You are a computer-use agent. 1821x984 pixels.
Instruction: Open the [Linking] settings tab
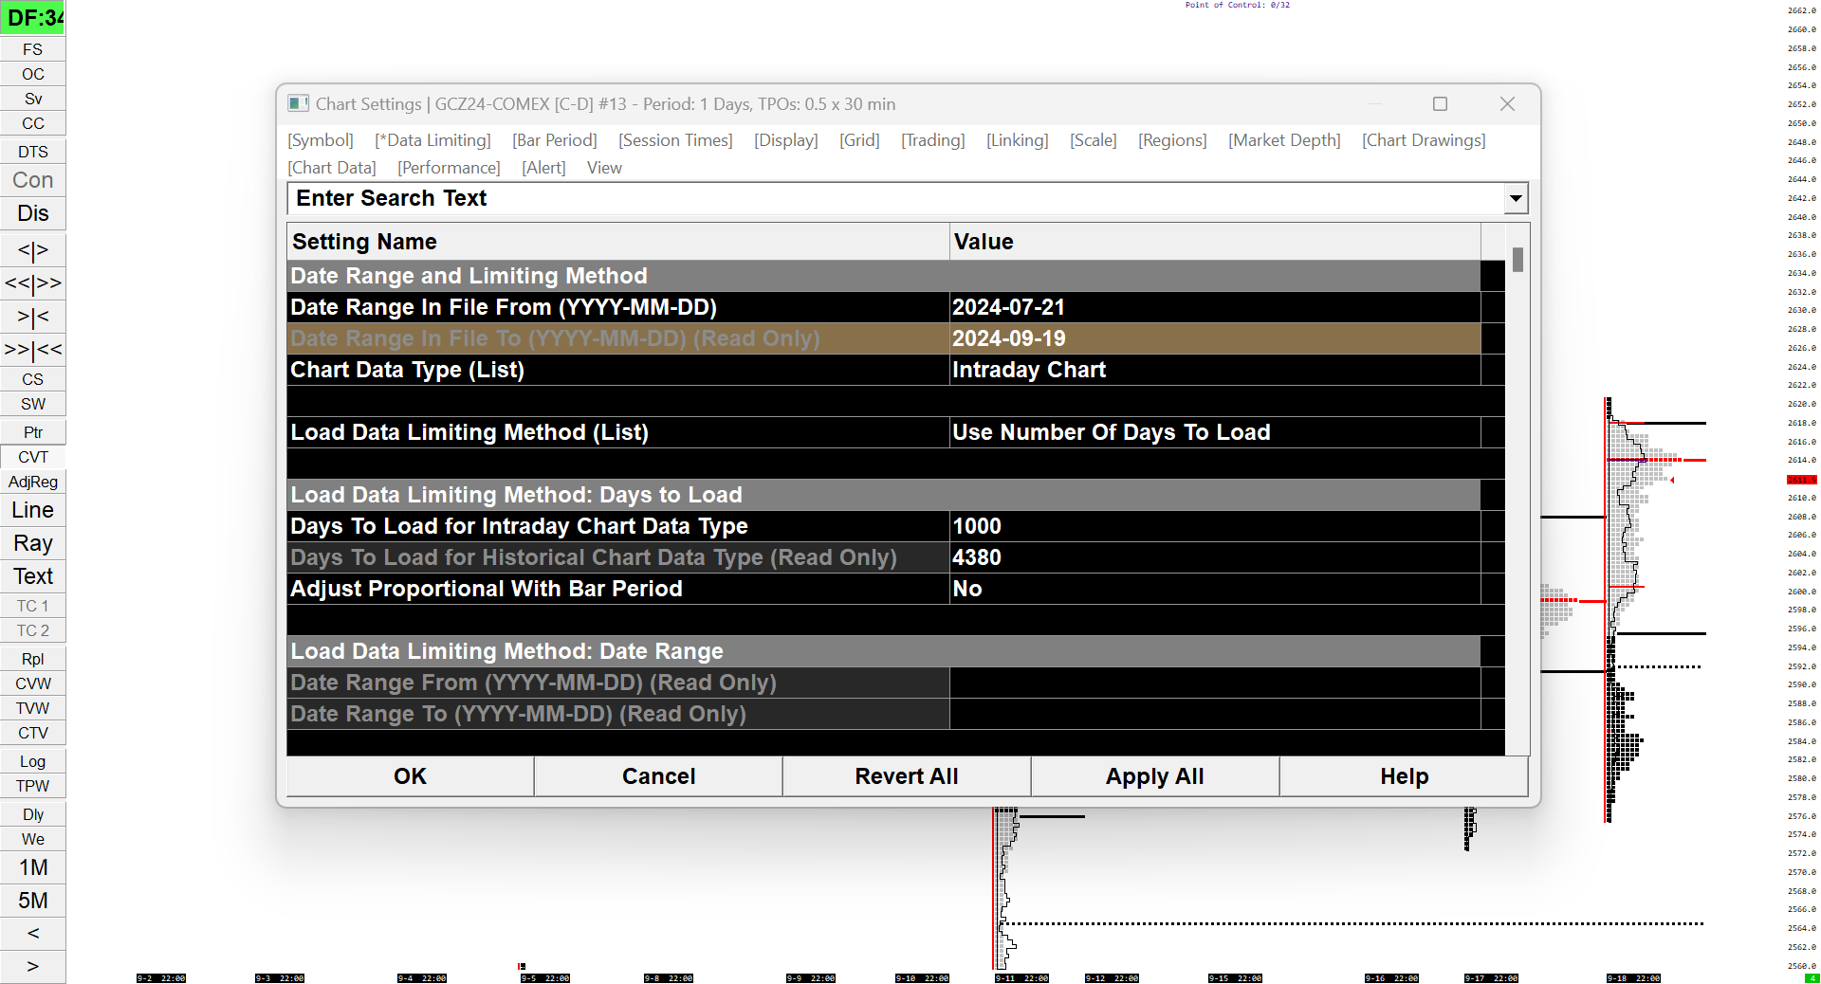[x=1018, y=140]
